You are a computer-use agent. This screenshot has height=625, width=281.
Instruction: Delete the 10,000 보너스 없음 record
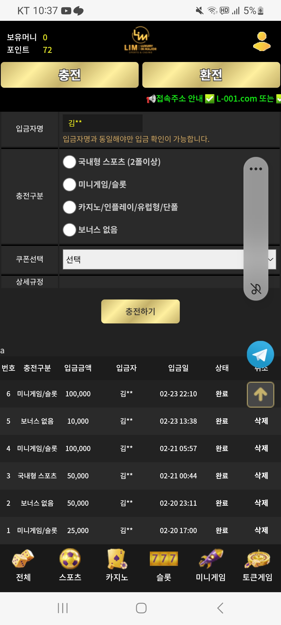click(x=261, y=421)
